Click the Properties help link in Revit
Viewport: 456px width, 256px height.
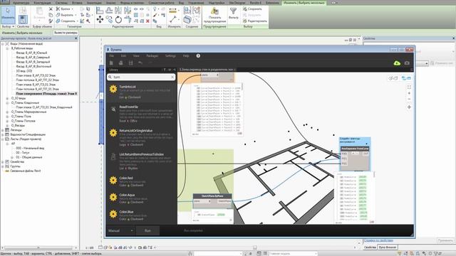coord(378,240)
